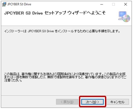Click the セットアップ ウィザードへようこそ heading
This screenshot has width=133, height=109.
click(75, 13)
